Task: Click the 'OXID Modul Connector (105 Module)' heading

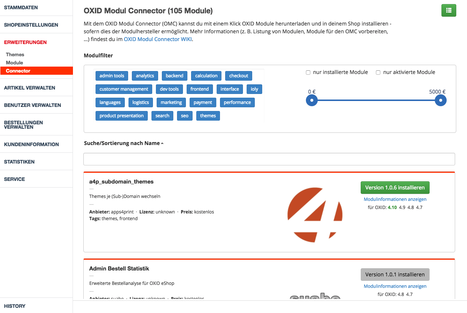Action: (149, 11)
